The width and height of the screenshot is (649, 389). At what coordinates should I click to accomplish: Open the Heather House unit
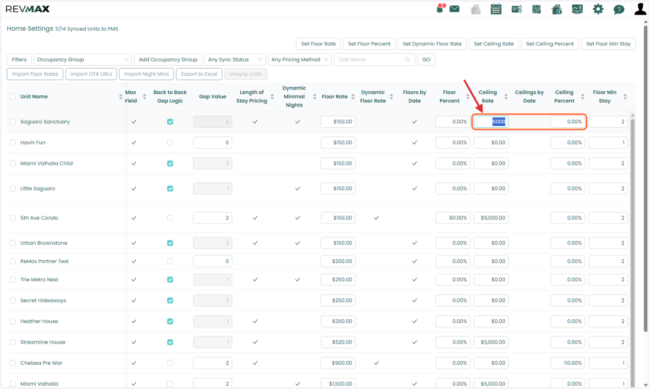pyautogui.click(x=39, y=321)
